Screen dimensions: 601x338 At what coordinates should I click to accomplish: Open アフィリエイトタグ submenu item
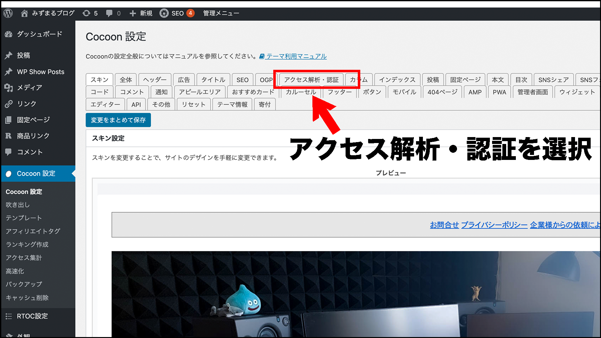33,231
